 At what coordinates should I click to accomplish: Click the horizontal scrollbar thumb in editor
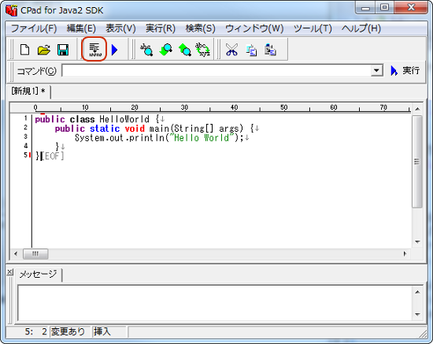pos(35,253)
